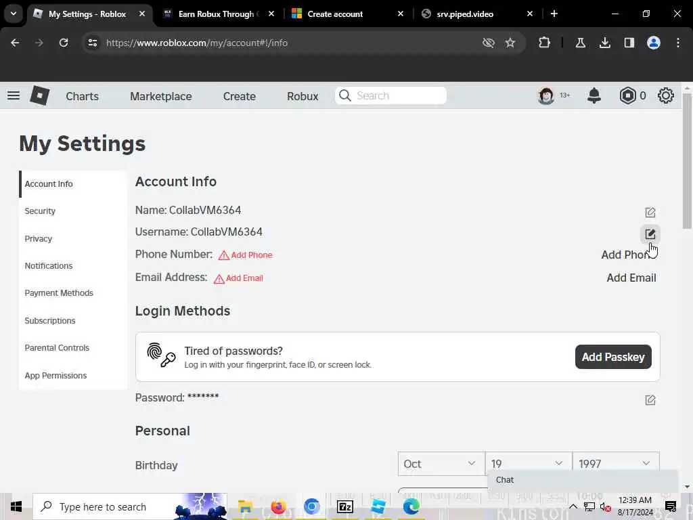Close the srv.piped.video tab
The width and height of the screenshot is (693, 520).
click(x=530, y=14)
